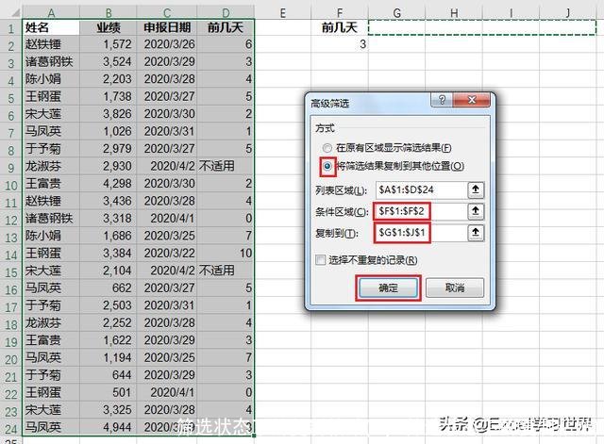The image size is (604, 444).
Task: Select column G header
Action: point(396,12)
